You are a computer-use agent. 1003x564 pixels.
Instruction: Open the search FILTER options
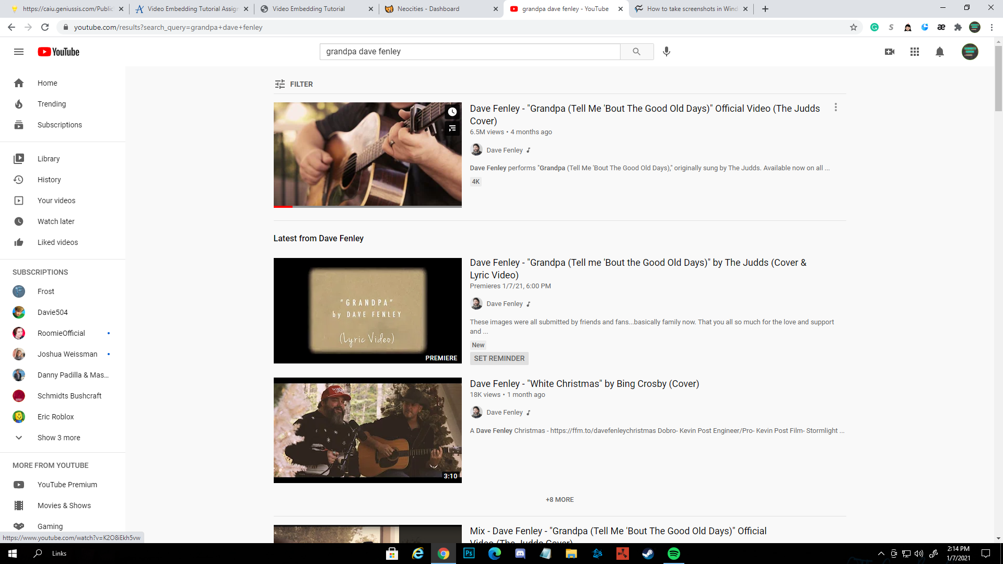click(x=294, y=84)
